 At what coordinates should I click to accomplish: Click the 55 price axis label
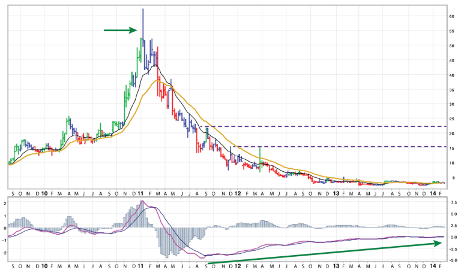[x=451, y=31]
